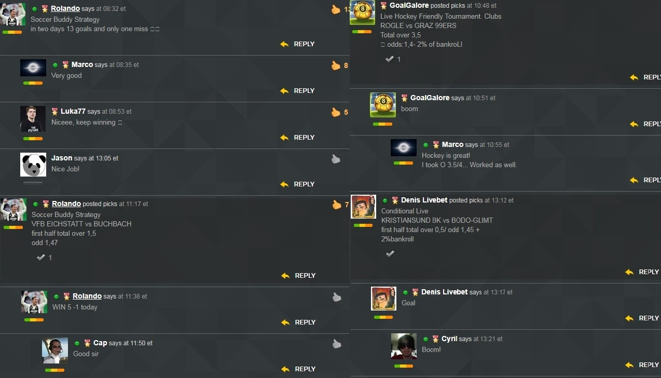Click Jason's panda avatar
The image size is (661, 378).
[33, 165]
